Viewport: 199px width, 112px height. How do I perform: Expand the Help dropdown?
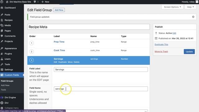[190, 7]
